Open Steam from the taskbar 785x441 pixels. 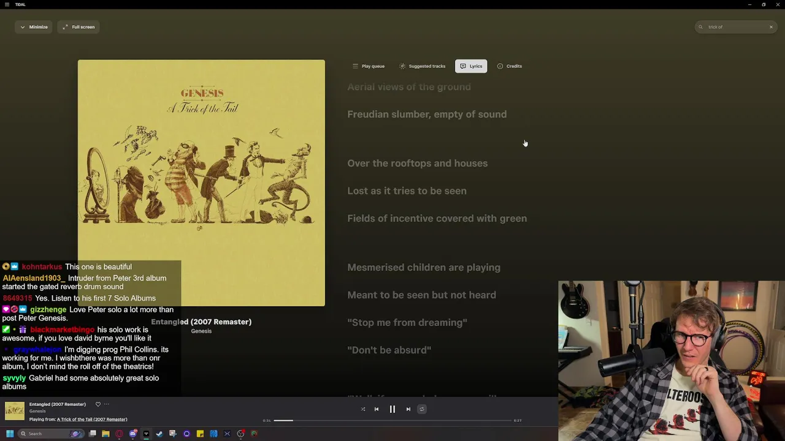(159, 434)
